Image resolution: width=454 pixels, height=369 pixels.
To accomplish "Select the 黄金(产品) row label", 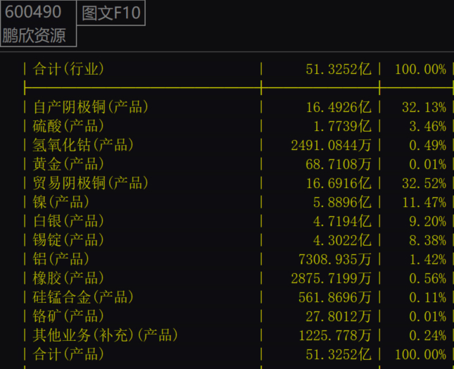I will [x=68, y=164].
